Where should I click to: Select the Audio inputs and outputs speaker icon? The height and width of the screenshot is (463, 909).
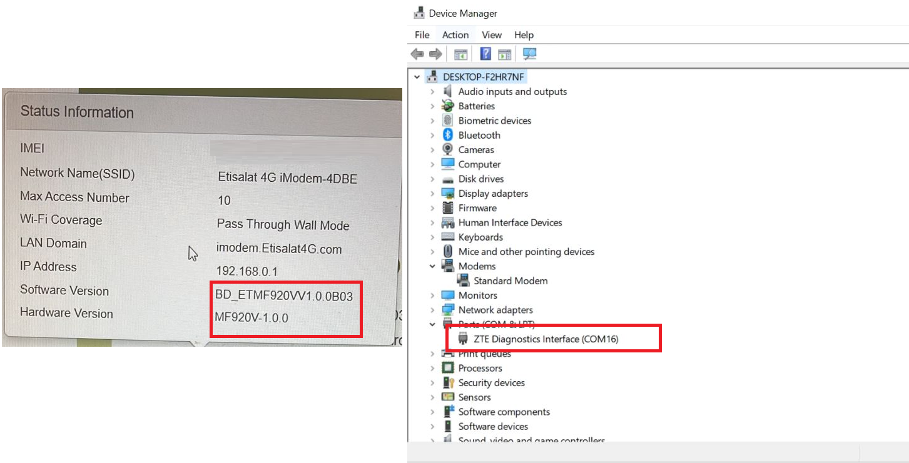(x=448, y=91)
